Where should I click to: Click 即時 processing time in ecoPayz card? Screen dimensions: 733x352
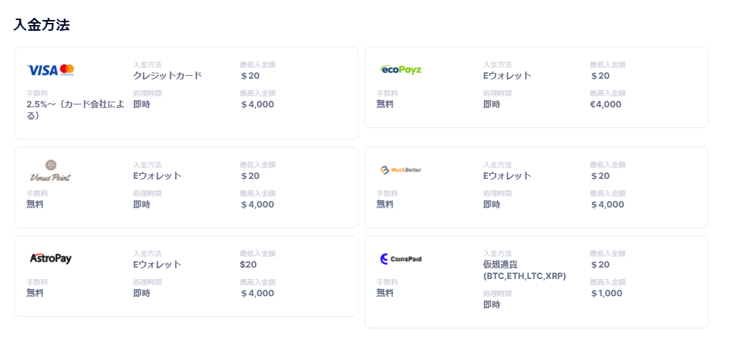(x=491, y=104)
